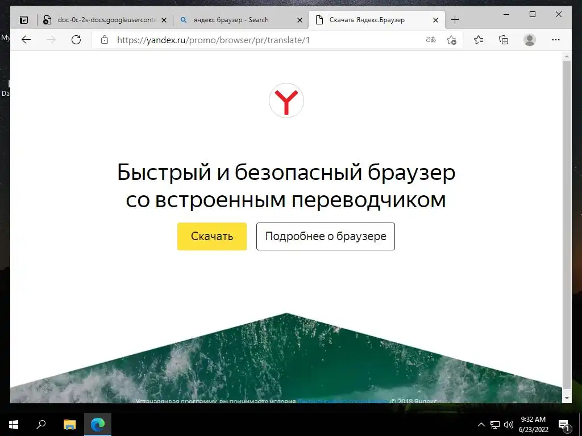Open the browser profile avatar

pos(530,40)
